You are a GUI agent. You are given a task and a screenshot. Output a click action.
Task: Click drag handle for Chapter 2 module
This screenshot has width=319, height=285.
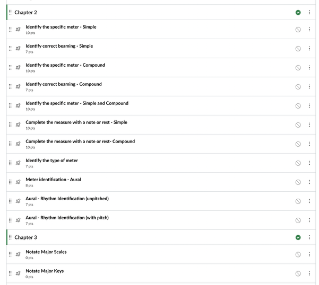[10, 12]
